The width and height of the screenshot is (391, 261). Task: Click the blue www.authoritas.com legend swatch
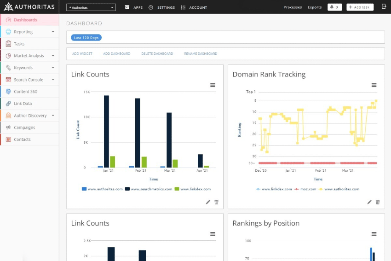pos(84,189)
